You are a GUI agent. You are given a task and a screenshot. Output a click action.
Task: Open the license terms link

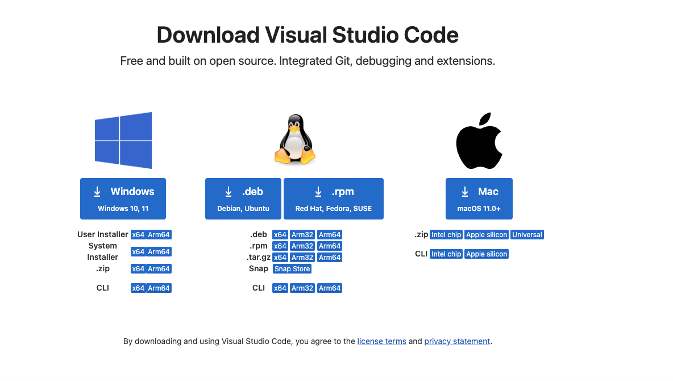click(x=381, y=342)
